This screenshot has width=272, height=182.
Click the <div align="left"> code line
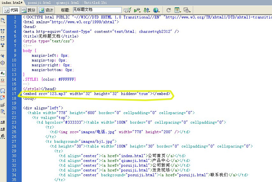click(x=43, y=108)
